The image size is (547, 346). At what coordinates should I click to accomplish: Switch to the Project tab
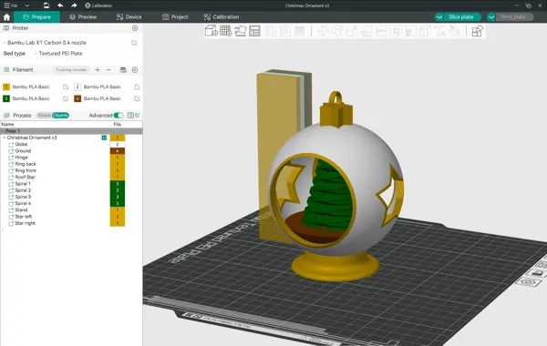[x=175, y=16]
